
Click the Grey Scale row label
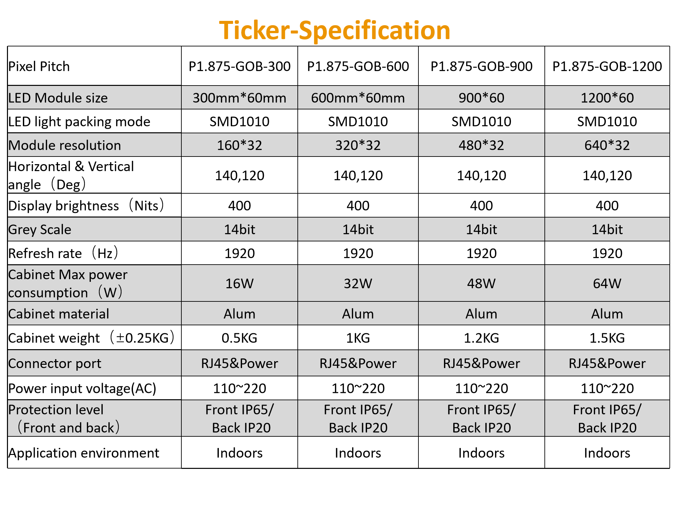coord(40,229)
